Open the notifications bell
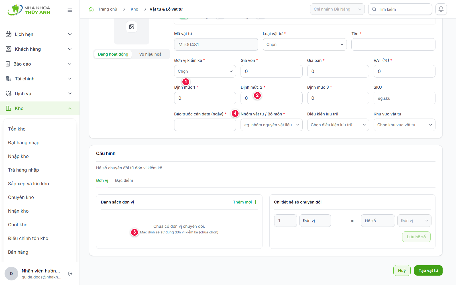456x285 pixels. (441, 9)
